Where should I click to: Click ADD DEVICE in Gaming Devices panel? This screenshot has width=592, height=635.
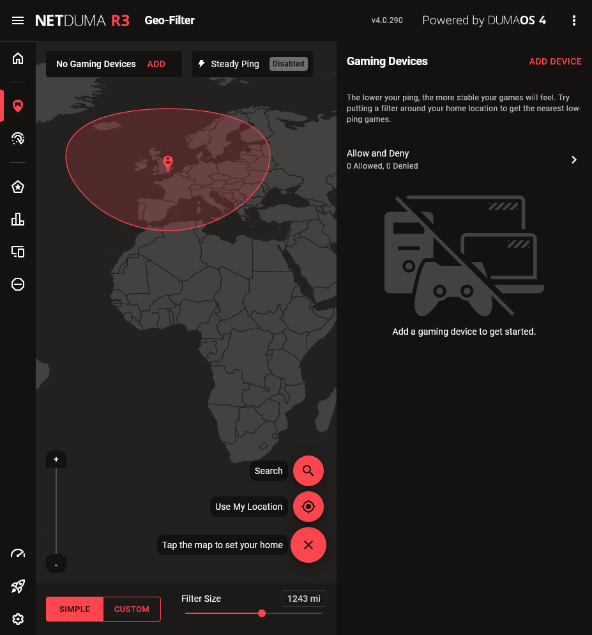tap(555, 62)
